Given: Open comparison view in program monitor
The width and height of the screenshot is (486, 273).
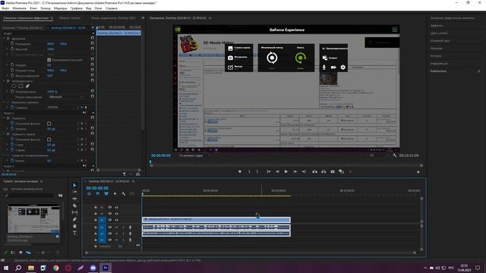Looking at the screenshot, I should coord(341,171).
